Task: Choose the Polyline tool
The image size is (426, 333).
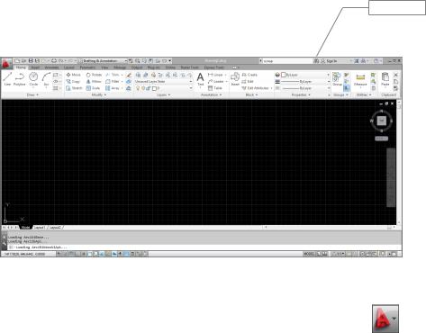Action: click(20, 79)
